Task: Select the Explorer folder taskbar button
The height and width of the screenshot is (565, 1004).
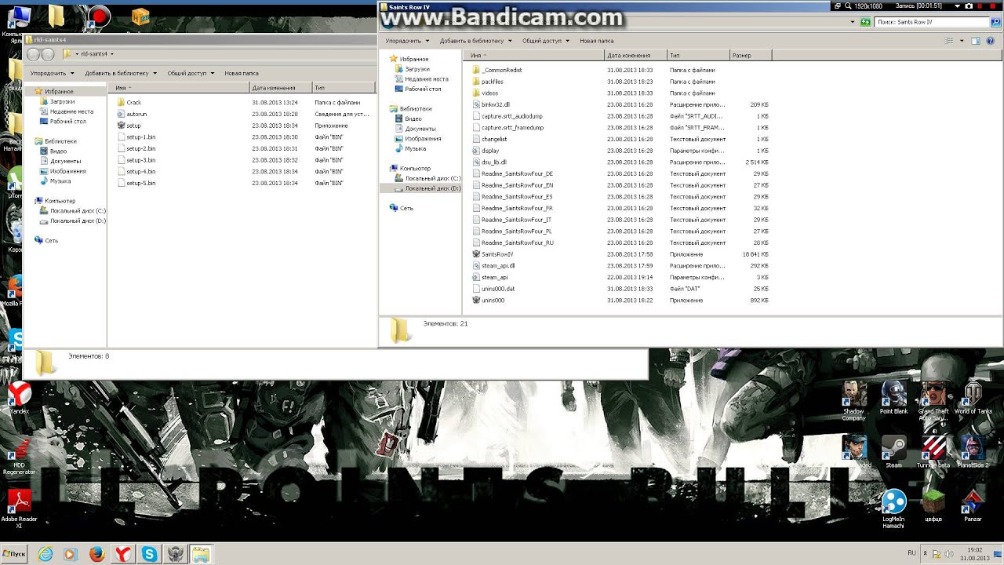Action: (201, 554)
